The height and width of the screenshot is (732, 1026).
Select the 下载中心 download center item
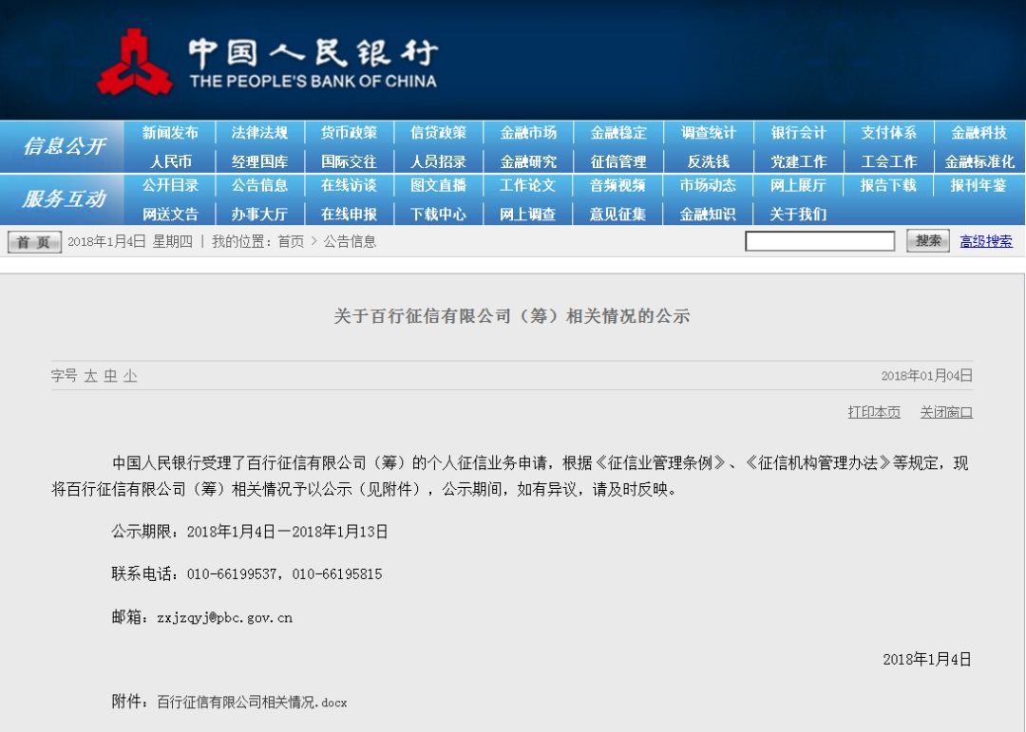point(438,215)
